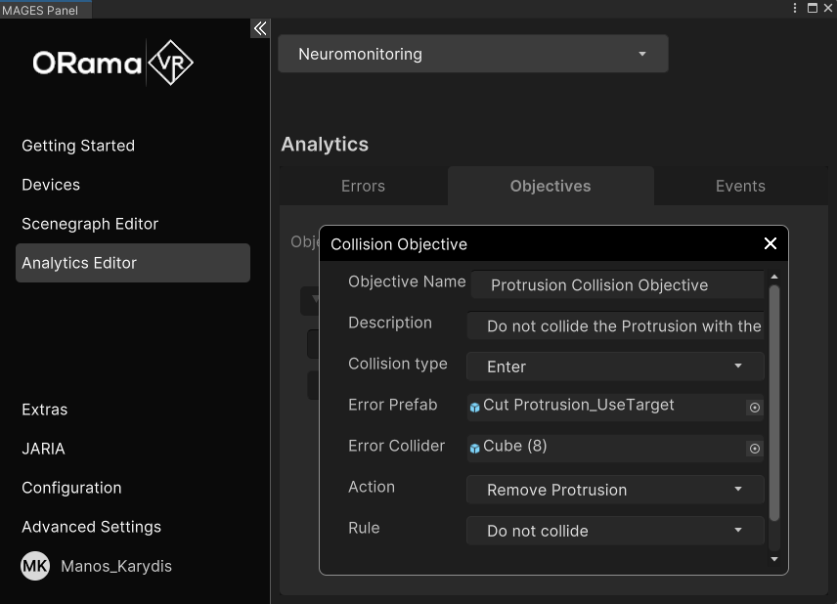Collapse the sidebar with double-chevron icon
837x604 pixels.
click(x=259, y=28)
